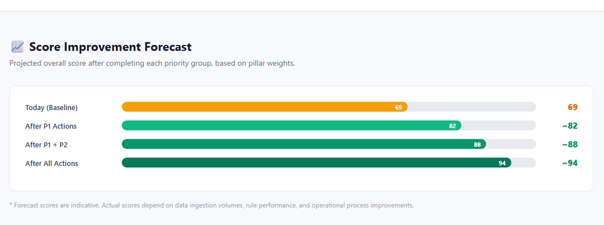Screen dimensions: 604x225
Task: Click the white 69 label inside the bar
Action: tap(398, 107)
